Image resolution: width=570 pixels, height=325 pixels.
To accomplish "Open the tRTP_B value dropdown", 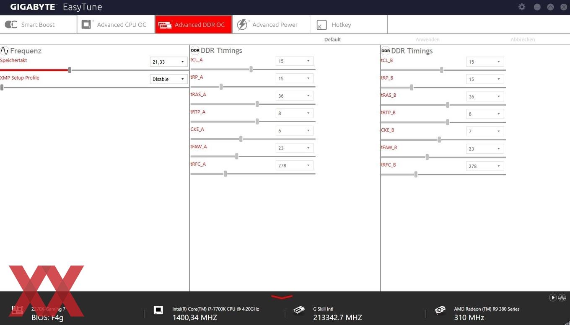I will point(485,114).
